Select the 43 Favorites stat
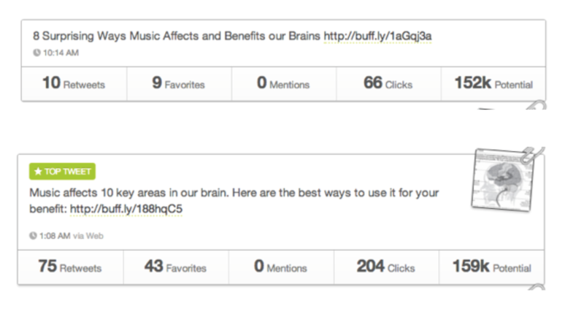Image resolution: width=584 pixels, height=325 pixels. tap(176, 267)
